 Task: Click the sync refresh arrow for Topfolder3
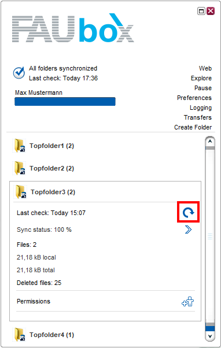point(189,212)
